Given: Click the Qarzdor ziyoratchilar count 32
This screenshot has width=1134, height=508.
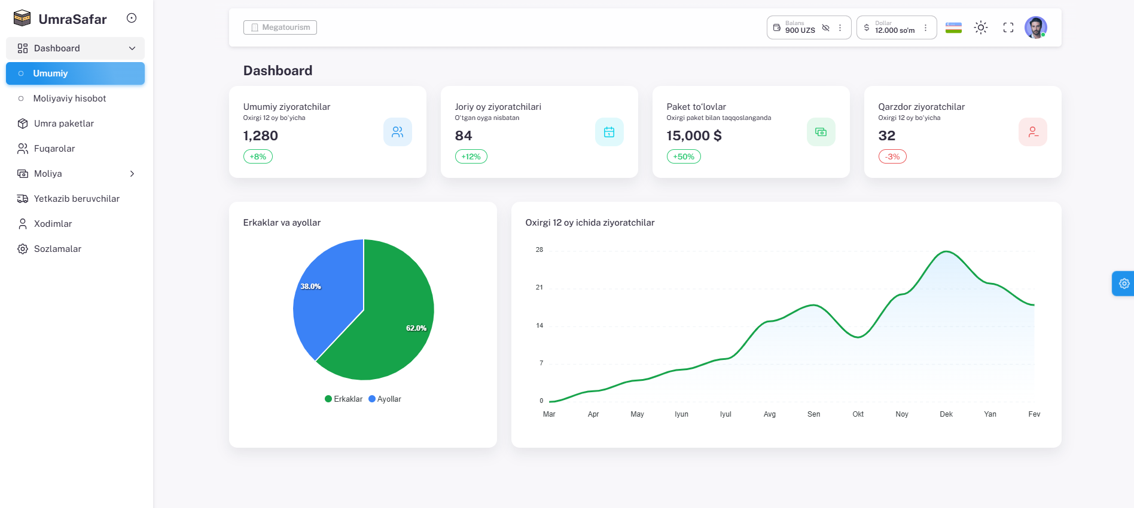Looking at the screenshot, I should pos(887,136).
